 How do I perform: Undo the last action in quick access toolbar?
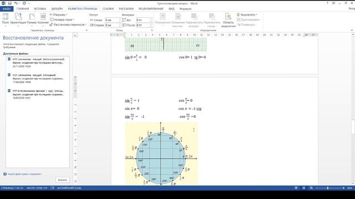[x=16, y=3]
